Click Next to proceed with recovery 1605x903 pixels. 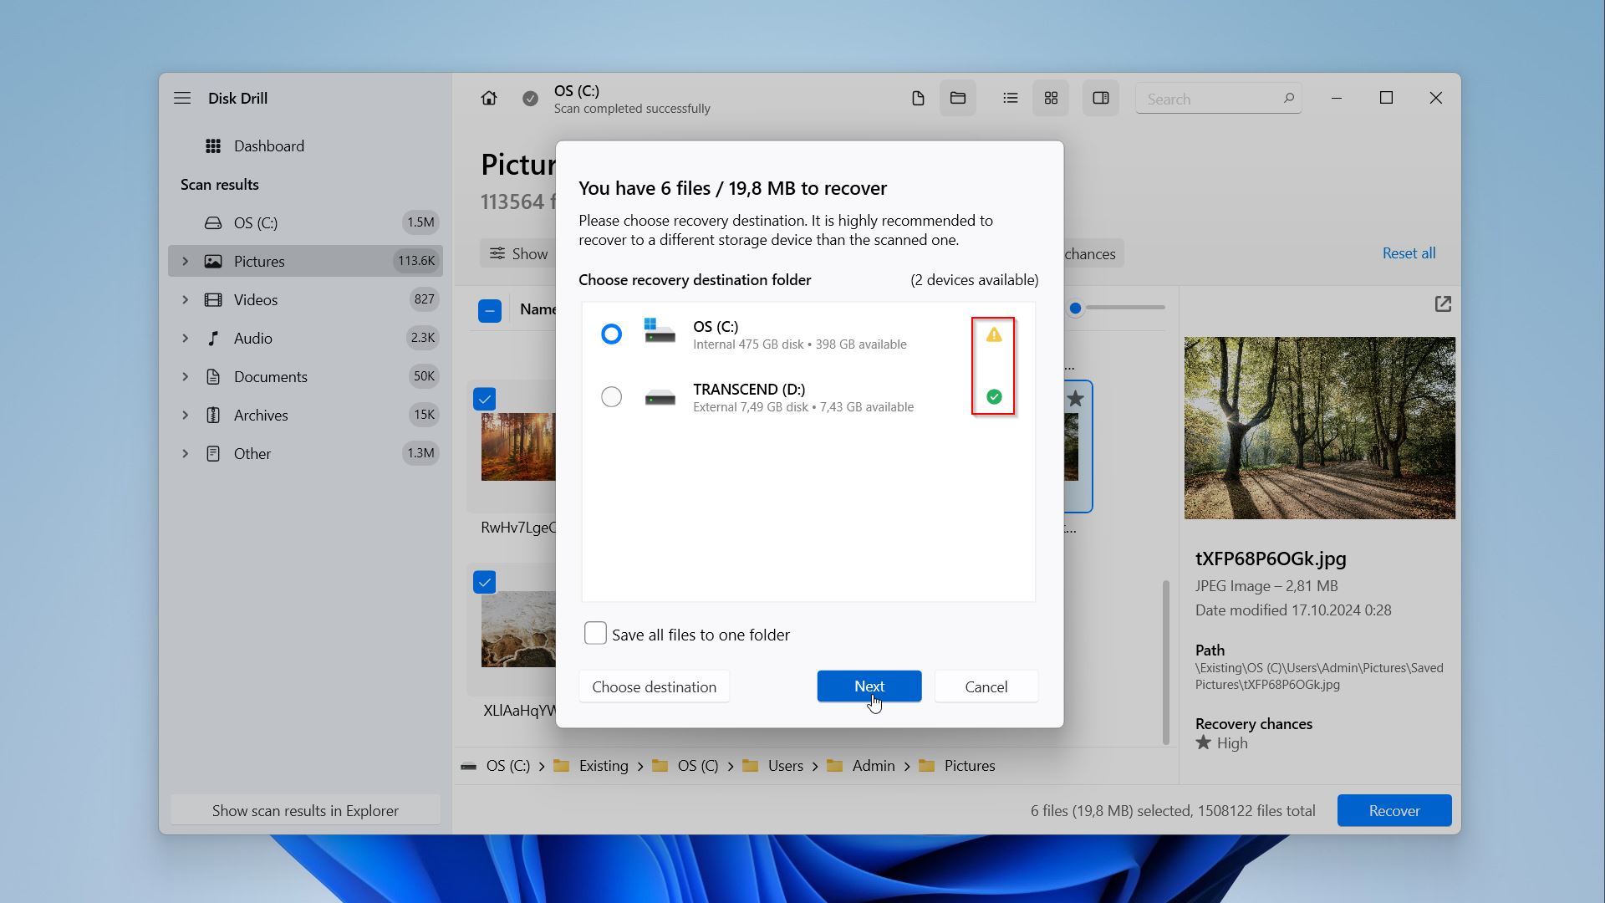coord(869,686)
